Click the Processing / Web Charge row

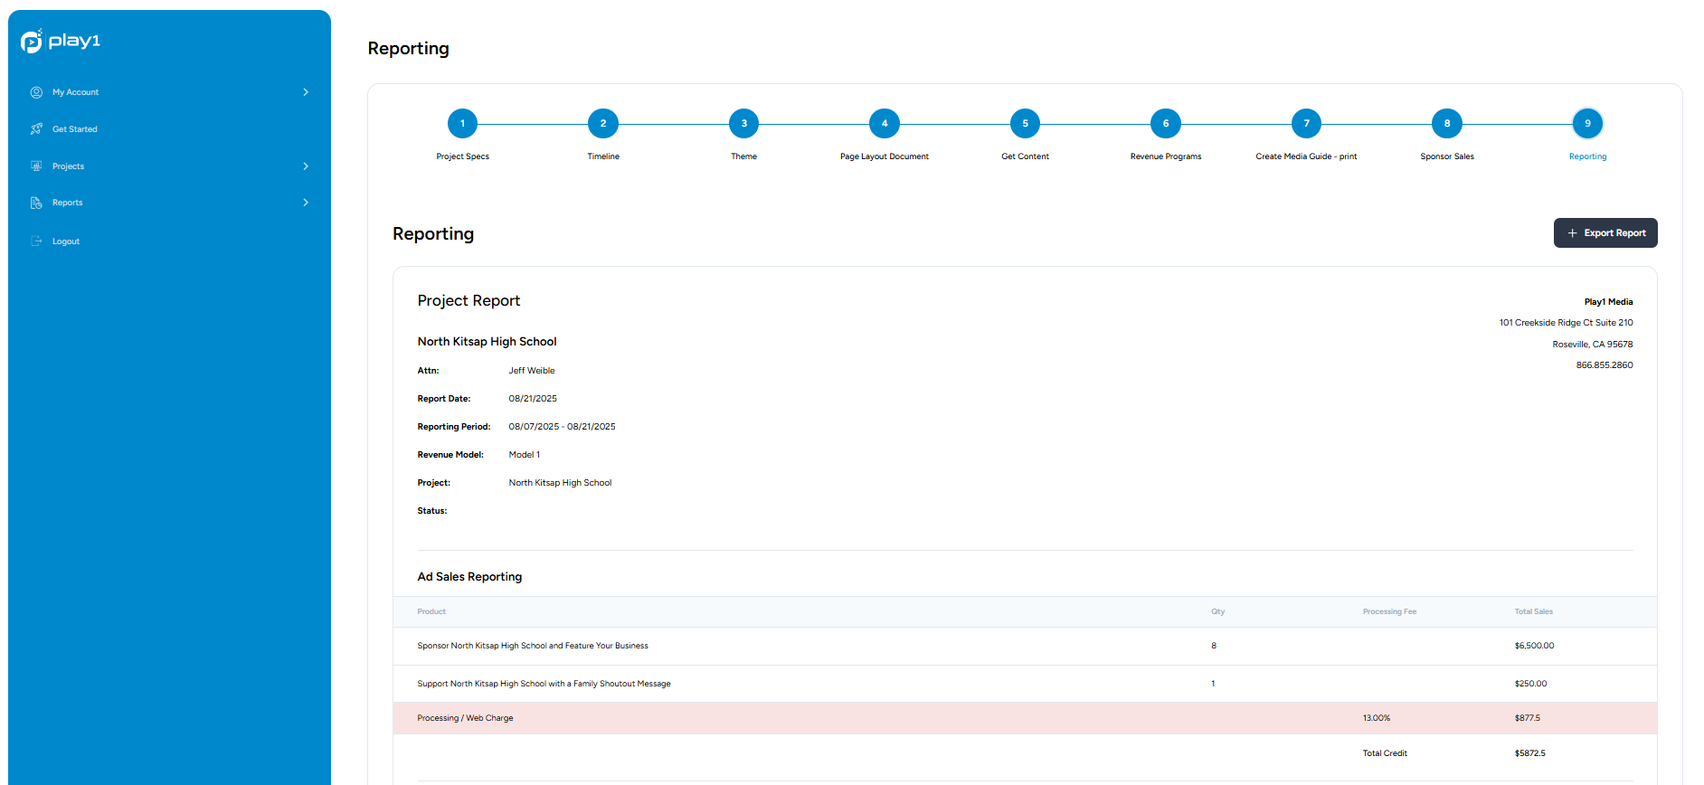pos(1025,718)
